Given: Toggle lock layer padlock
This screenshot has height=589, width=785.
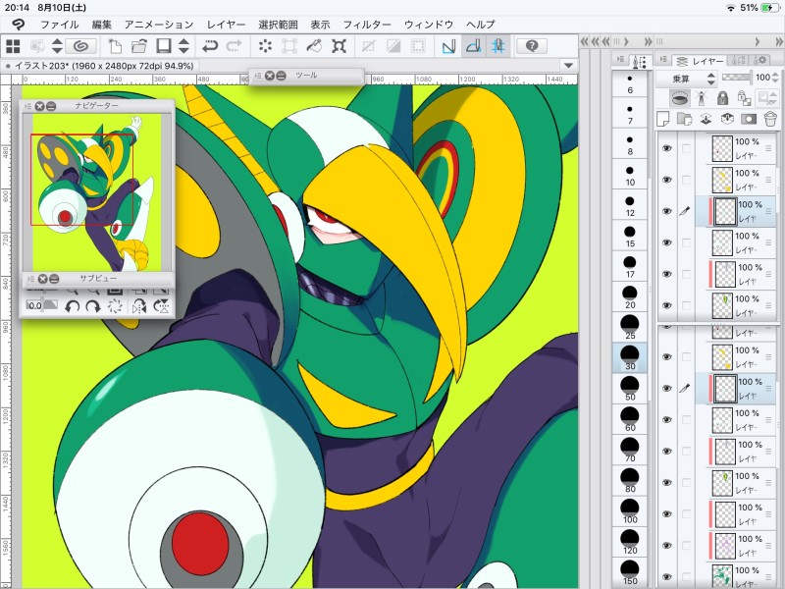Looking at the screenshot, I should tap(722, 97).
